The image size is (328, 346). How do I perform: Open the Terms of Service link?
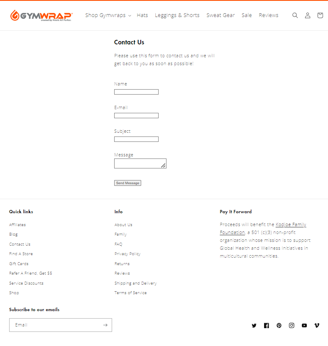click(130, 293)
